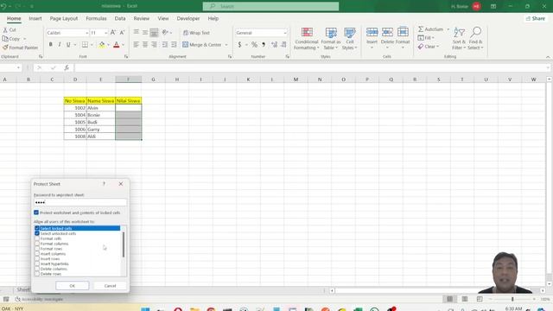The image size is (553, 311).
Task: Expand the Font Color dropdown arrow
Action: [123, 45]
